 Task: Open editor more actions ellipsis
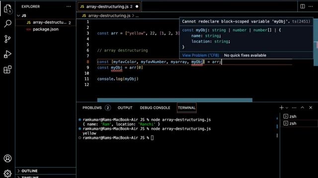coord(311,6)
